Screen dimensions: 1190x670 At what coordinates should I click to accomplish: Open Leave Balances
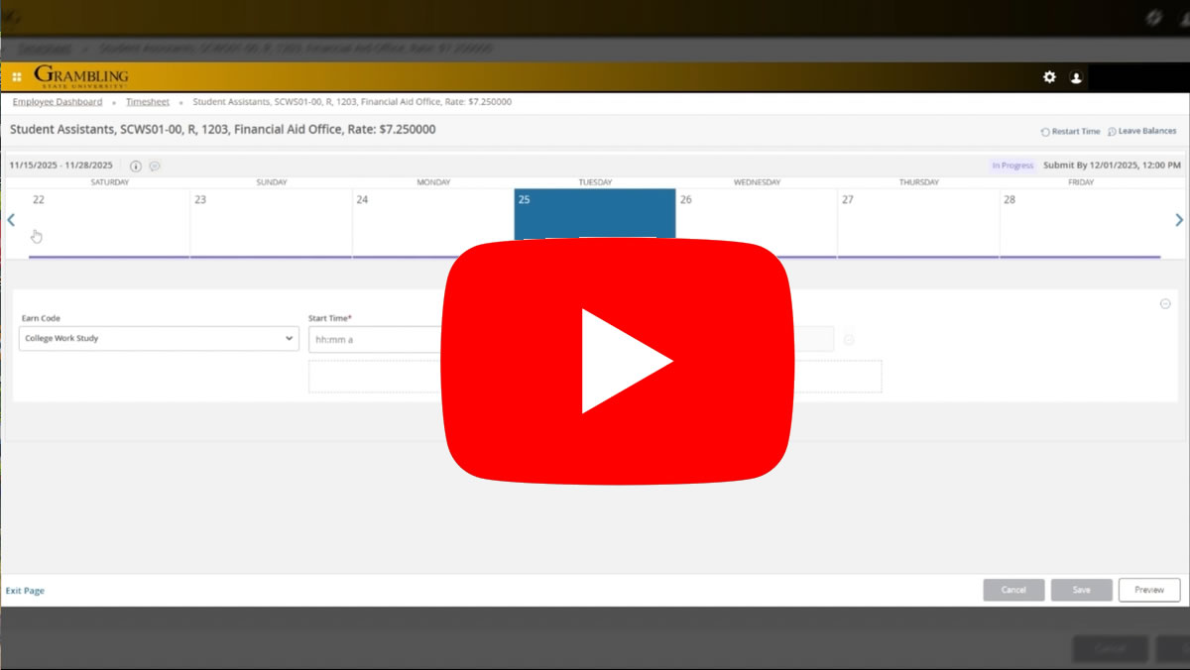(x=1142, y=132)
